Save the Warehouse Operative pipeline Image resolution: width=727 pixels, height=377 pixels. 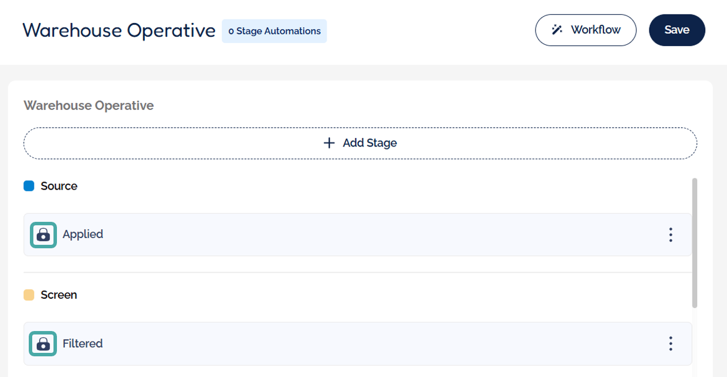click(677, 30)
